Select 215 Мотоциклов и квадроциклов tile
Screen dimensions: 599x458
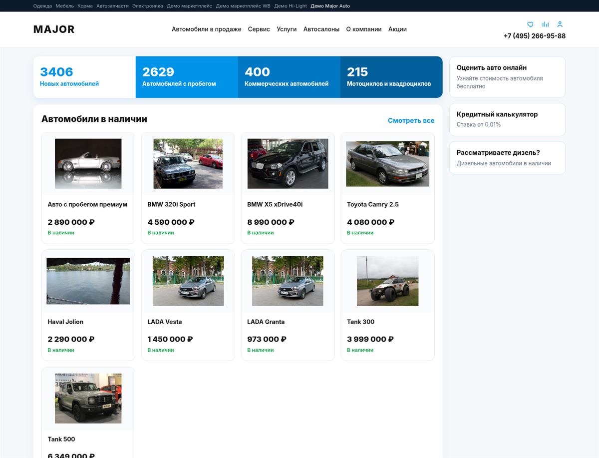pyautogui.click(x=391, y=77)
